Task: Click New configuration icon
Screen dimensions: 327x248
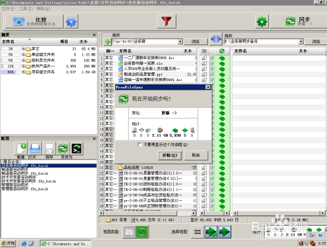Action: [21, 149]
